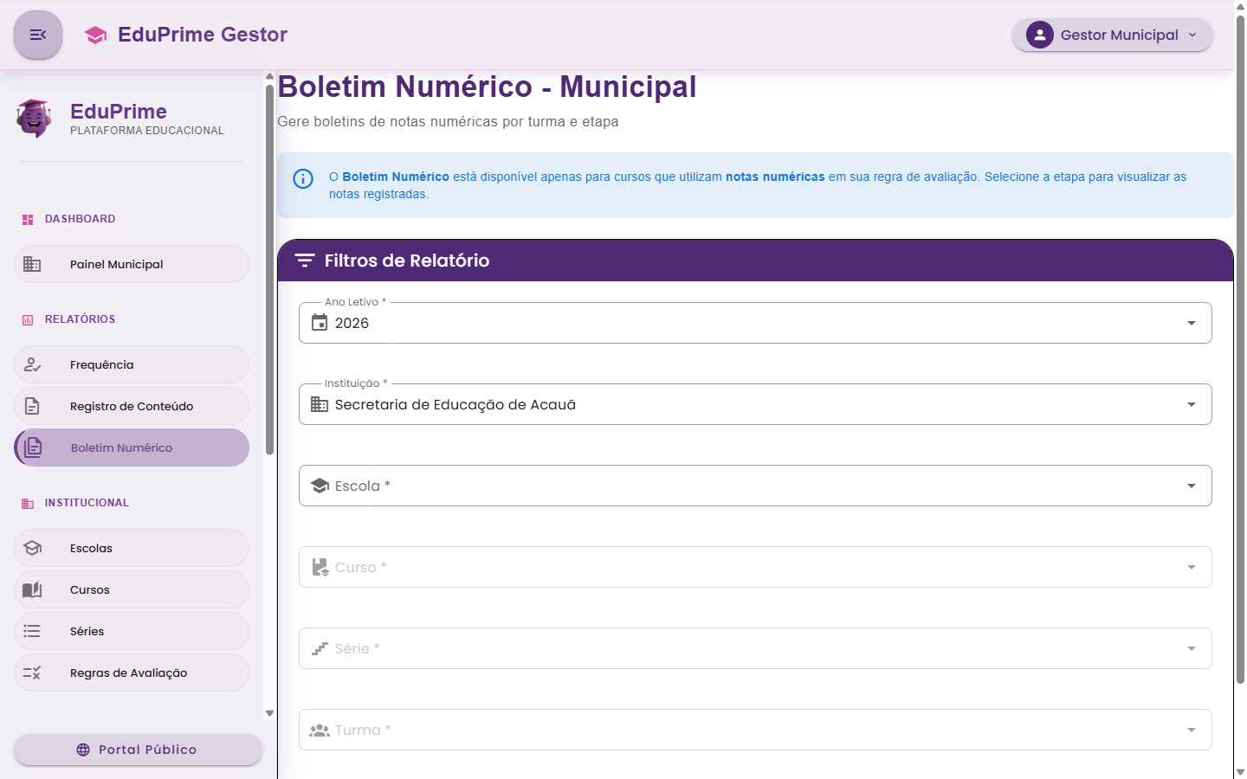Image resolution: width=1247 pixels, height=779 pixels.
Task: Click the collapse sidebar hamburger icon
Action: pyautogui.click(x=38, y=35)
